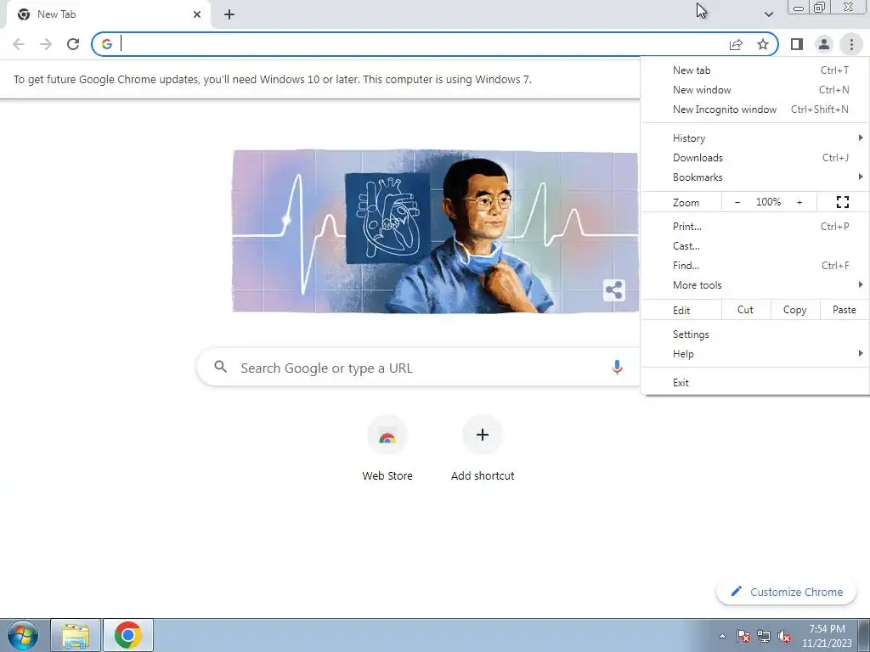Click the three-dot Chrome menu icon
The width and height of the screenshot is (870, 652).
(x=851, y=44)
